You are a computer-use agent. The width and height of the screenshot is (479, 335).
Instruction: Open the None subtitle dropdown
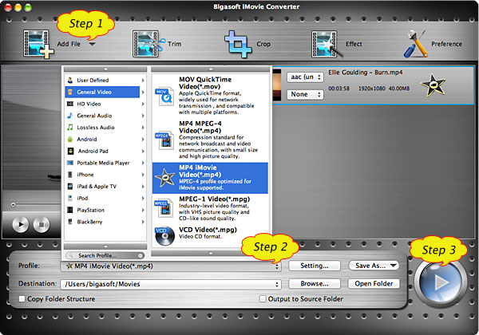click(305, 94)
